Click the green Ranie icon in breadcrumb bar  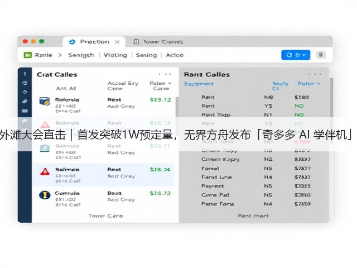point(28,55)
